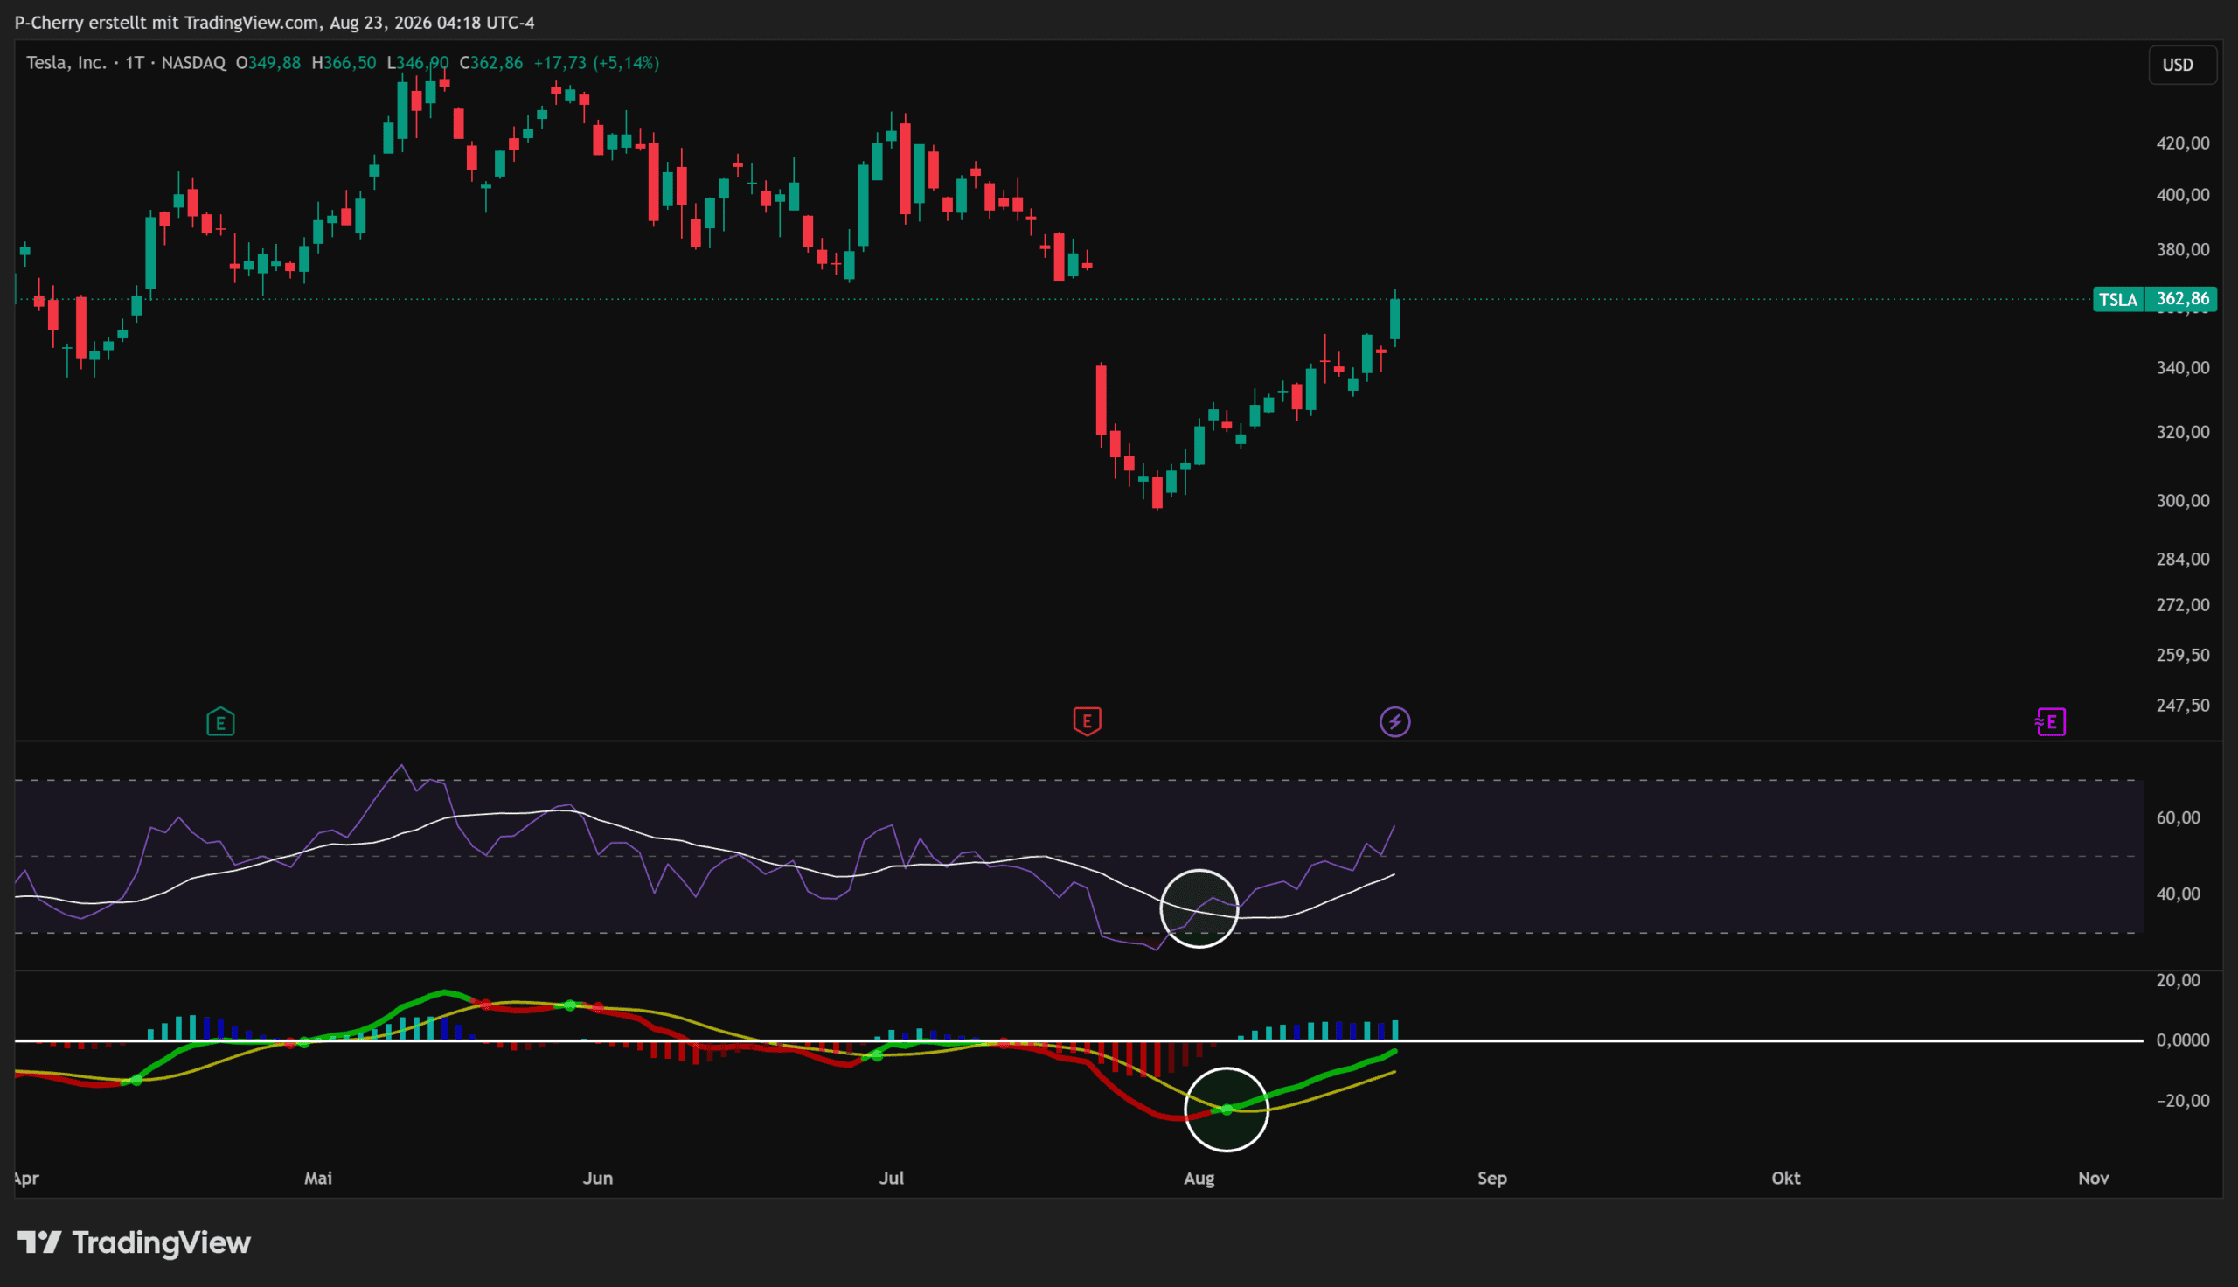Image resolution: width=2238 pixels, height=1287 pixels.
Task: Click the TSLA price label tag
Action: pyautogui.click(x=2119, y=300)
